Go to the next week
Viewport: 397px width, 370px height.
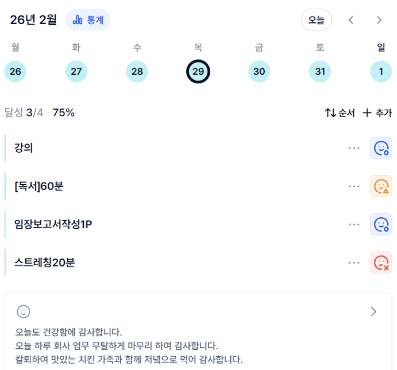(x=379, y=20)
